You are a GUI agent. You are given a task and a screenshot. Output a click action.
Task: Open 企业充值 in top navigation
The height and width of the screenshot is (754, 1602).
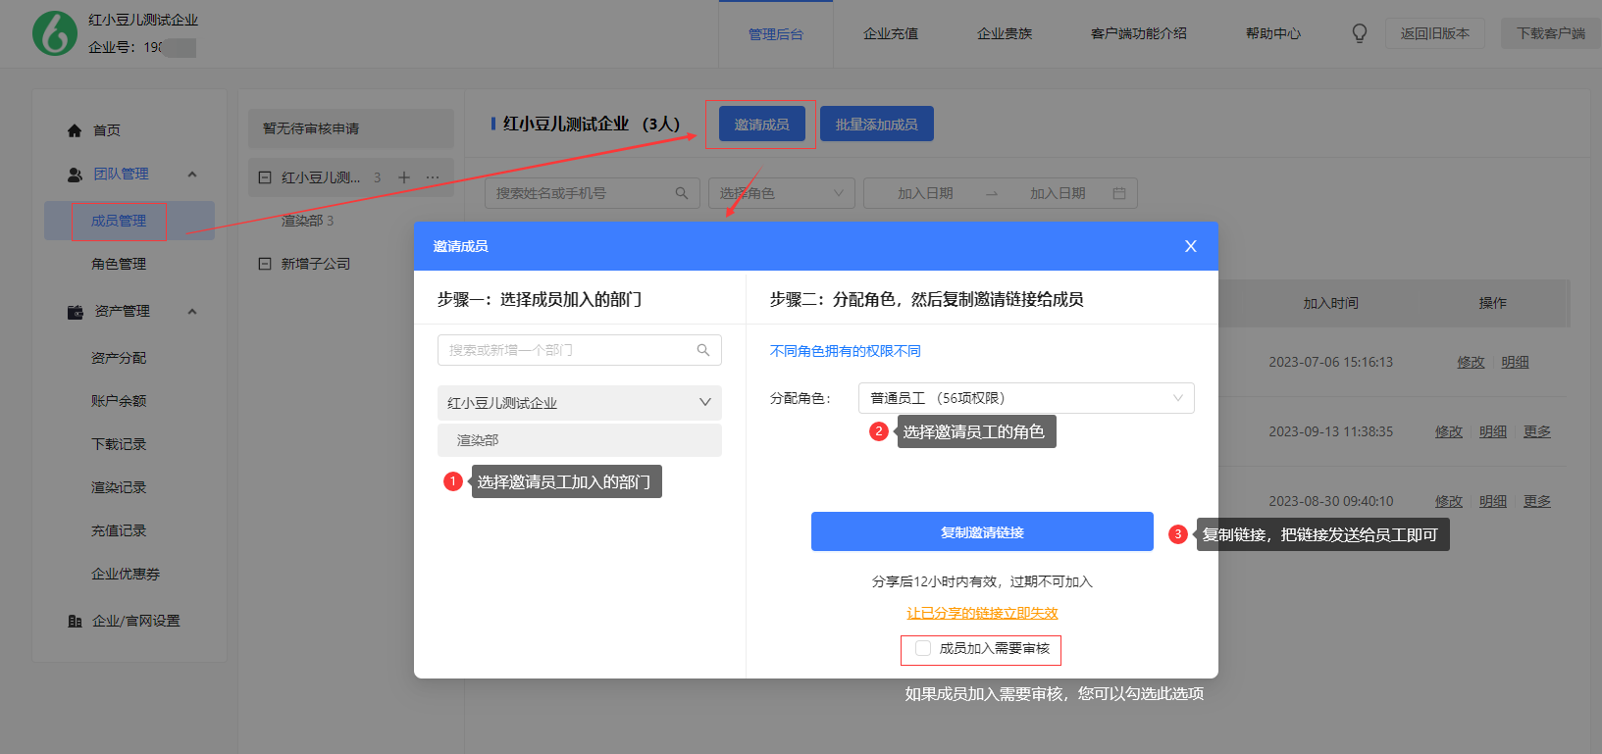[x=891, y=33]
